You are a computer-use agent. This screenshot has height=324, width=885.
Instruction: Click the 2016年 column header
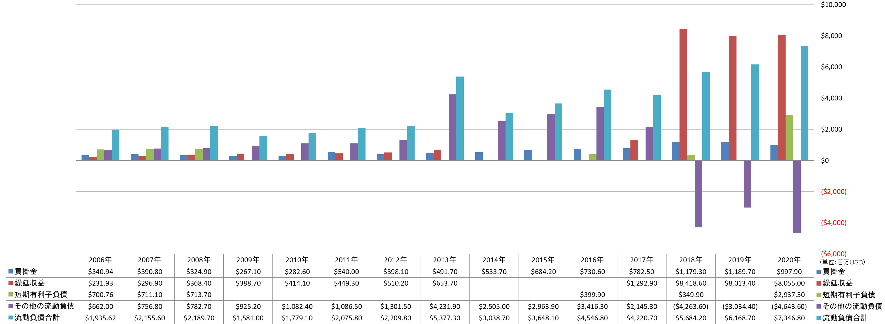coord(592,260)
